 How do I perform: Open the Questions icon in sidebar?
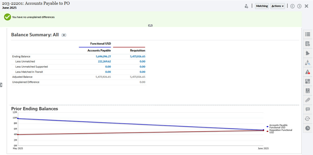[x=308, y=90]
